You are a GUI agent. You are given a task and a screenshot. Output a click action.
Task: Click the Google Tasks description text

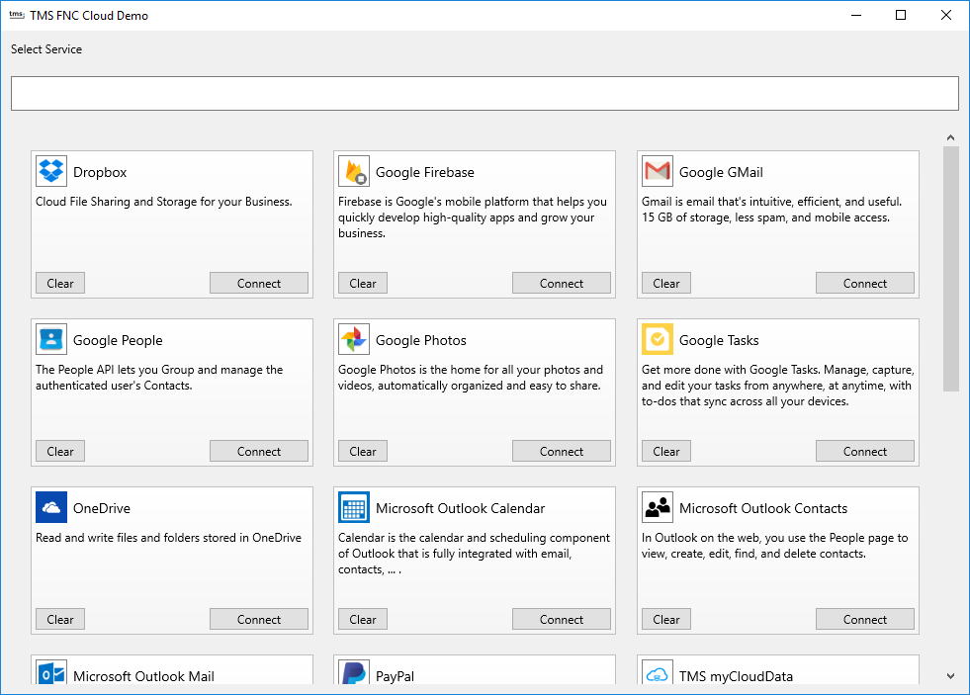pyautogui.click(x=777, y=386)
